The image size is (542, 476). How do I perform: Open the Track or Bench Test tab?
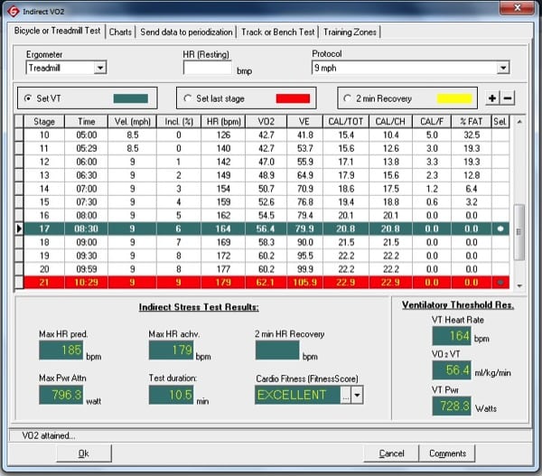(x=278, y=33)
